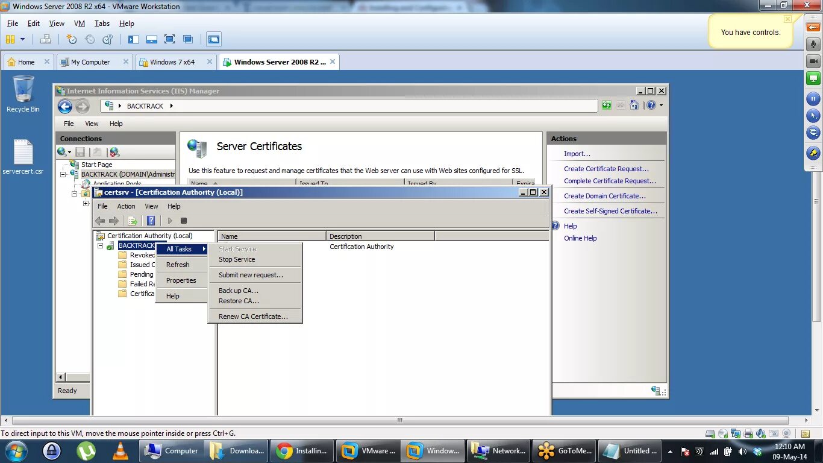
Task: Click Create Self-Signed Certificate... link
Action: pos(610,211)
